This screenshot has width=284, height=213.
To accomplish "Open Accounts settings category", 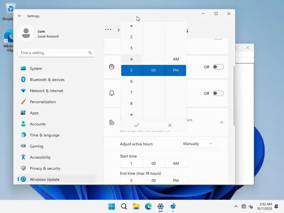I will [x=57, y=124].
